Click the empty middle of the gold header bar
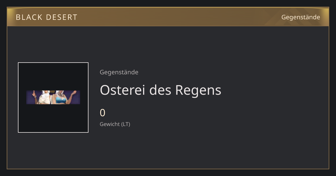Screen dimensions: 336x176 (x=179, y=17)
